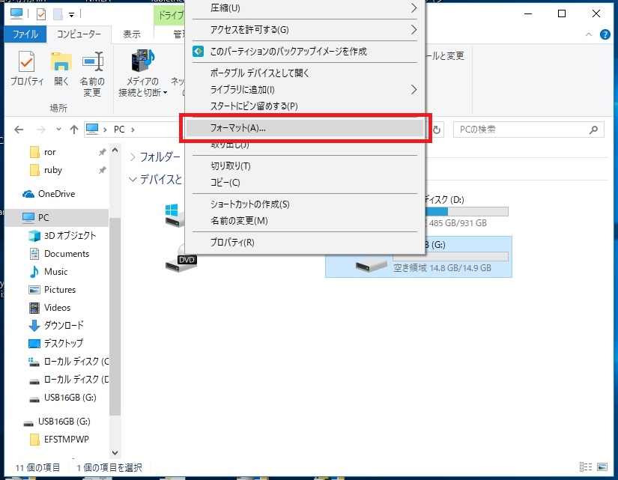Select 切り取り(T) menu entry
This screenshot has height=480, width=618.
coord(305,166)
